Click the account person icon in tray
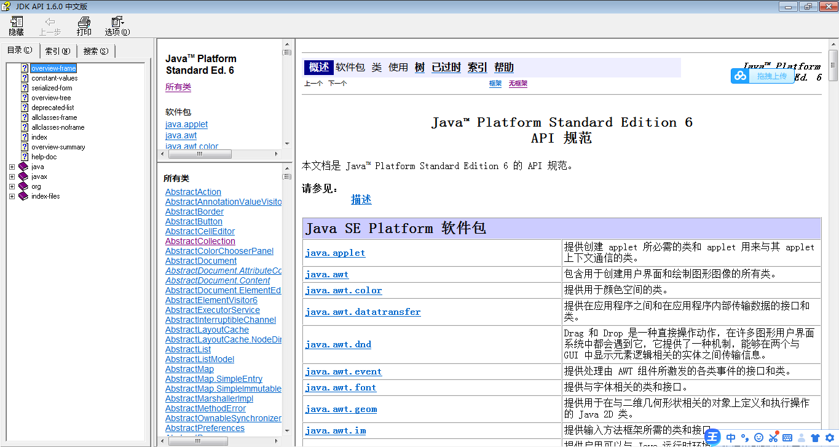Screen dimensions: 839x447 click(x=801, y=438)
